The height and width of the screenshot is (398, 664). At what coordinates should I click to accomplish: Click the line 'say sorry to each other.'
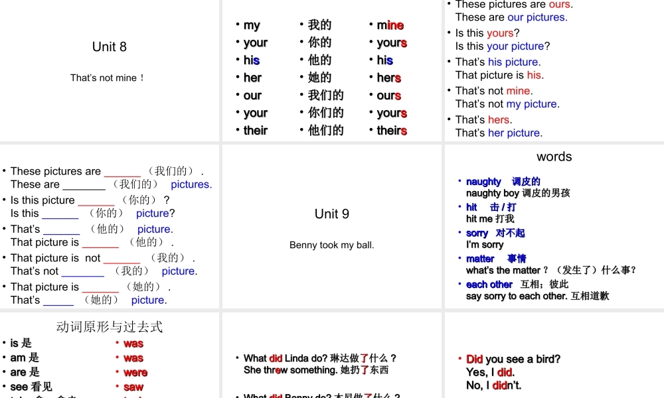516,296
